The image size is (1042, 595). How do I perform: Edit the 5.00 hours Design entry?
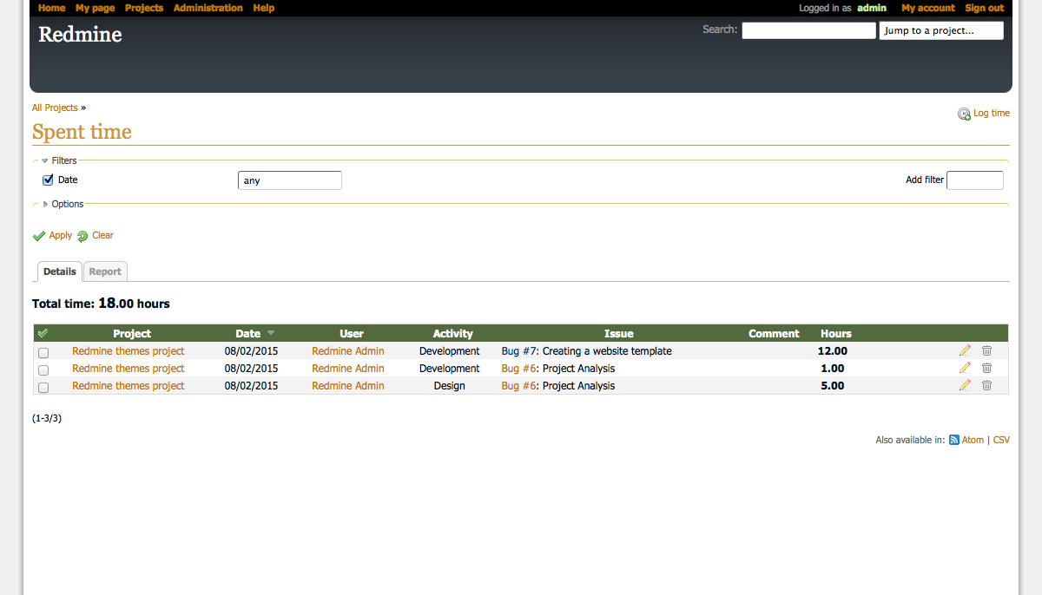tap(965, 385)
